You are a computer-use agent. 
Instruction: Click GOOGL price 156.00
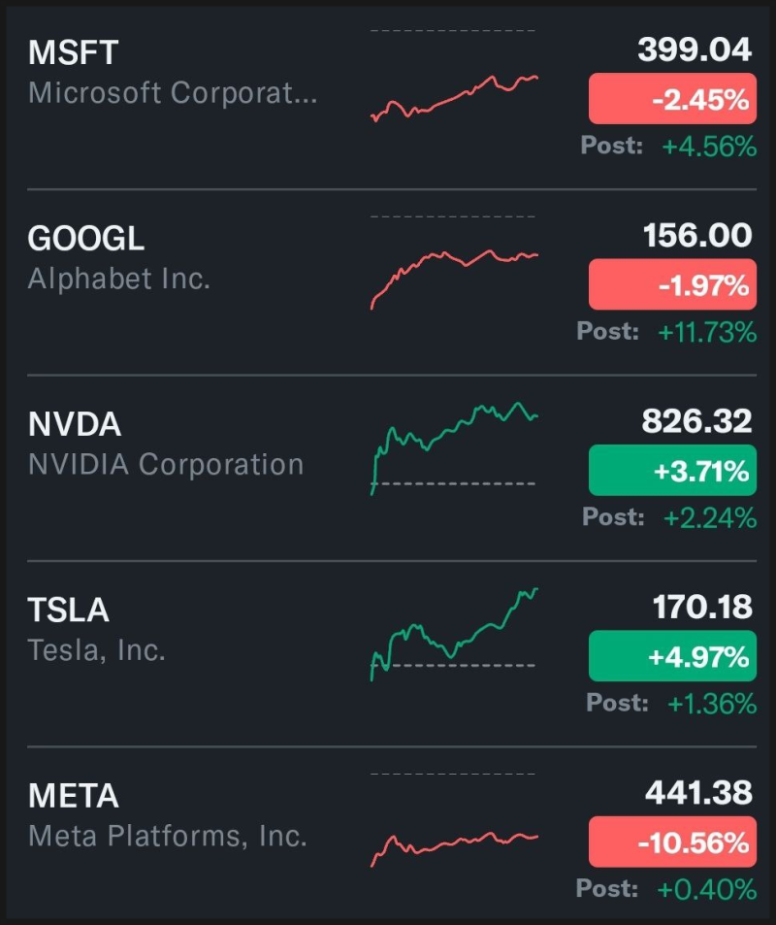pos(697,236)
